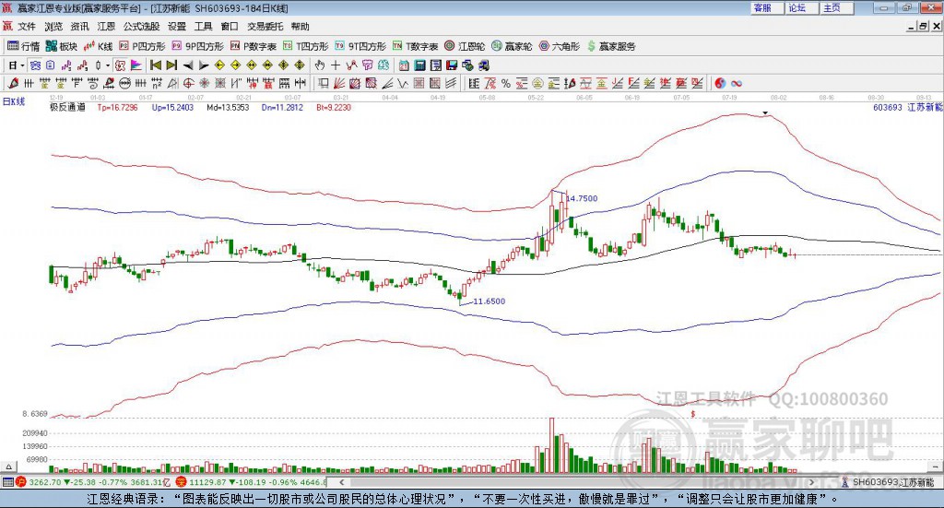The height and width of the screenshot is (508, 944).
Task: Click the Dn=11.2812 value
Action: coord(282,107)
